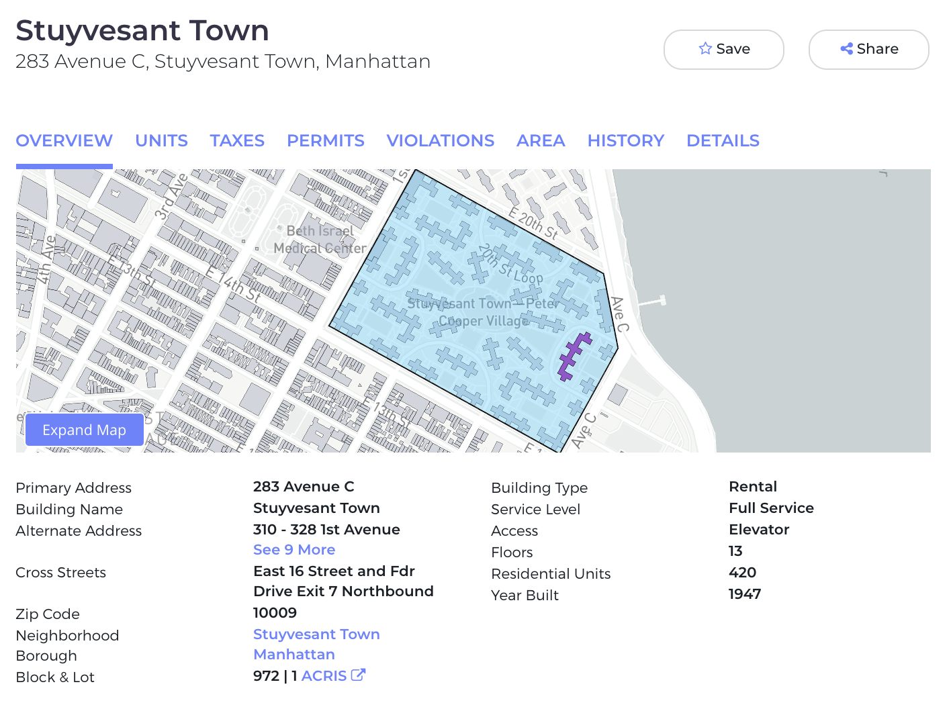Click the Share button label
Viewport: 951px width, 709px height.
point(877,49)
